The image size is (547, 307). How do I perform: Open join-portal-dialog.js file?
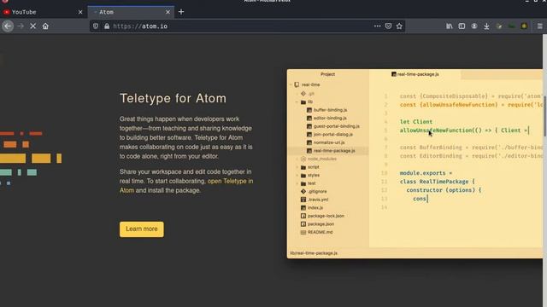tap(330, 135)
